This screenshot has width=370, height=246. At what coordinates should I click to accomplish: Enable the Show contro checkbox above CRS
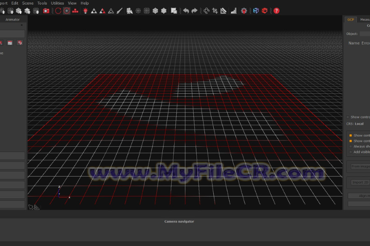tap(347, 117)
